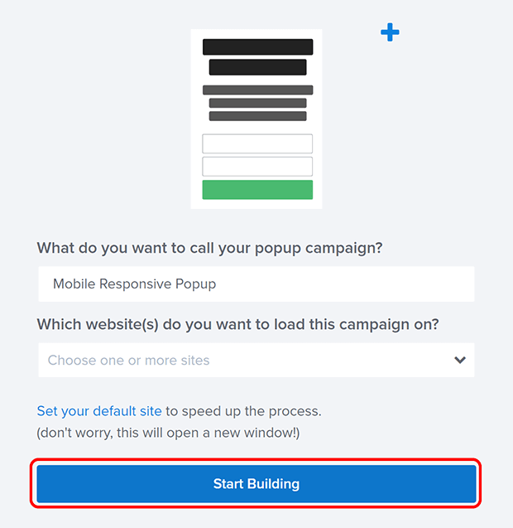Click the top dark headline bar in preview
Image resolution: width=513 pixels, height=528 pixels.
[257, 47]
